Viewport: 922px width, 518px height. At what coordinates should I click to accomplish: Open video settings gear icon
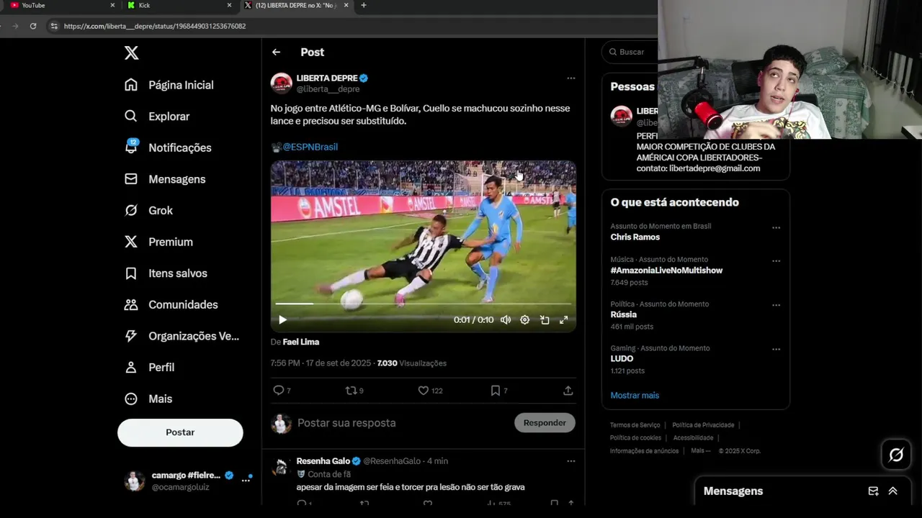525,320
